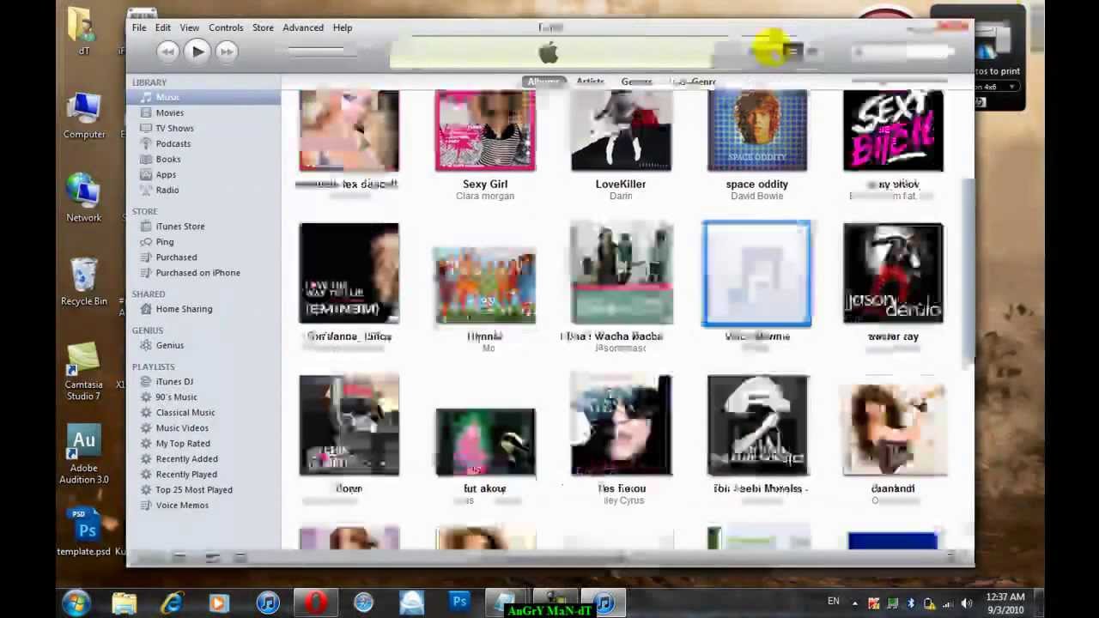The width and height of the screenshot is (1099, 618).
Task: Select the 90's Music playlist
Action: coord(203,397)
